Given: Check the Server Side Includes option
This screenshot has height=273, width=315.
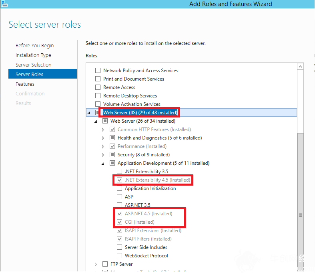Looking at the screenshot, I should tap(120, 247).
